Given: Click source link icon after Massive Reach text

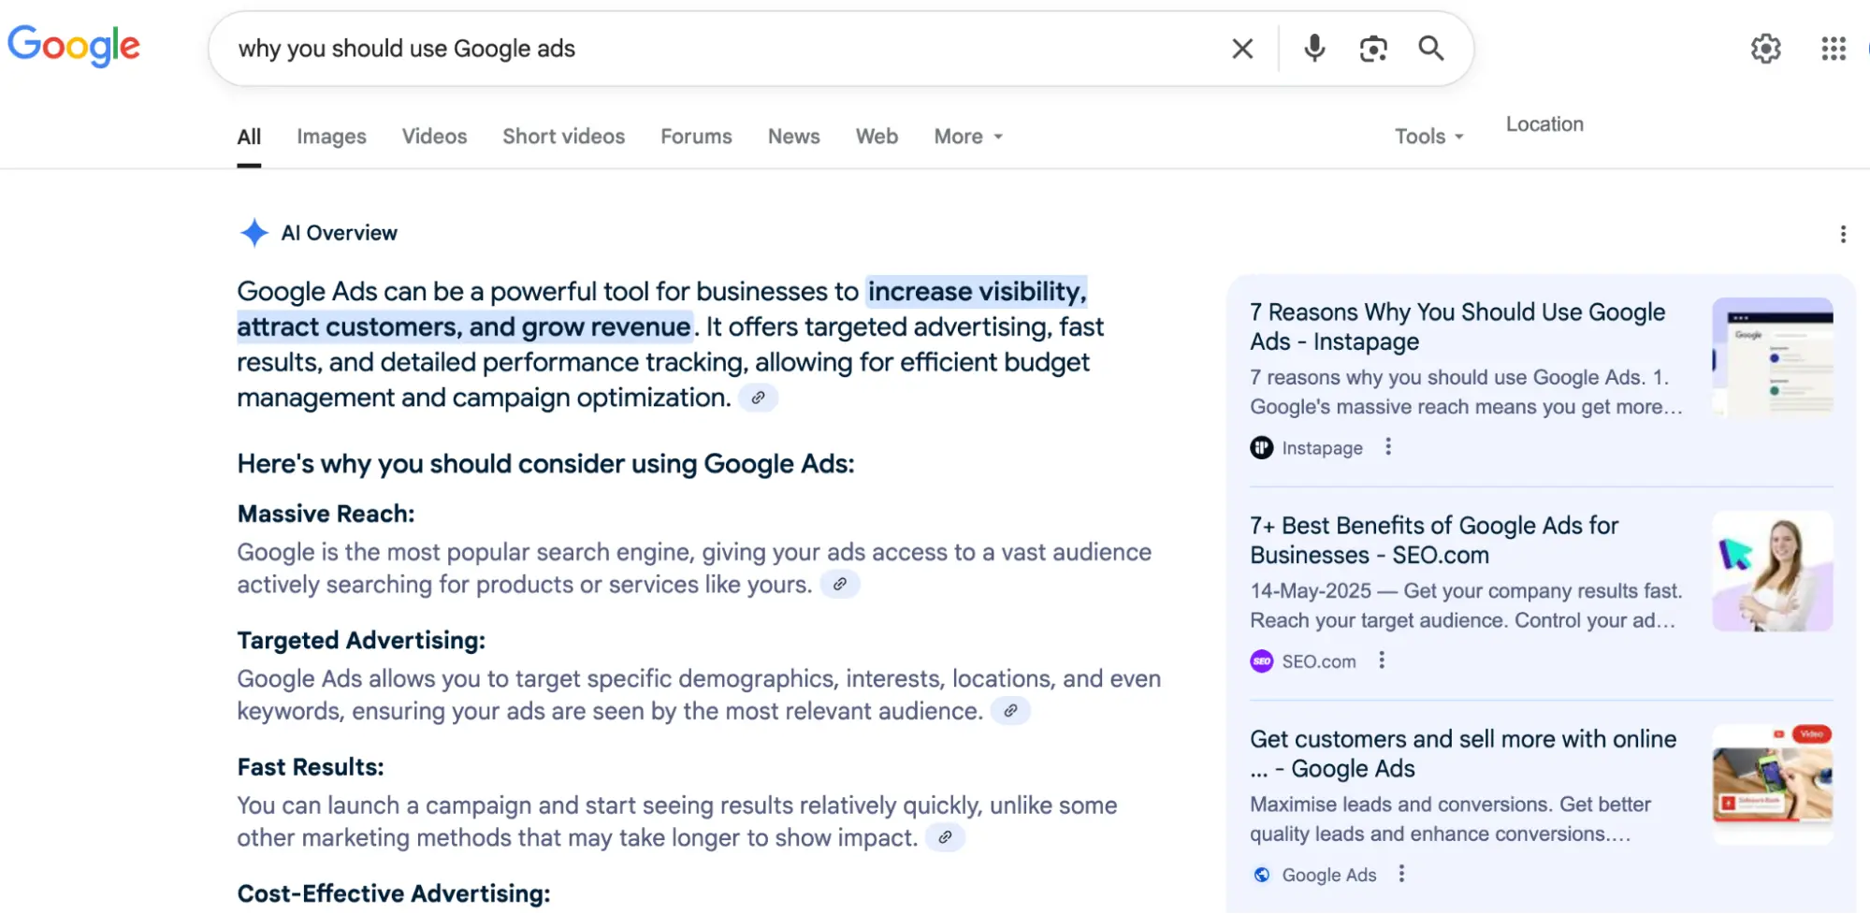Looking at the screenshot, I should click(840, 585).
